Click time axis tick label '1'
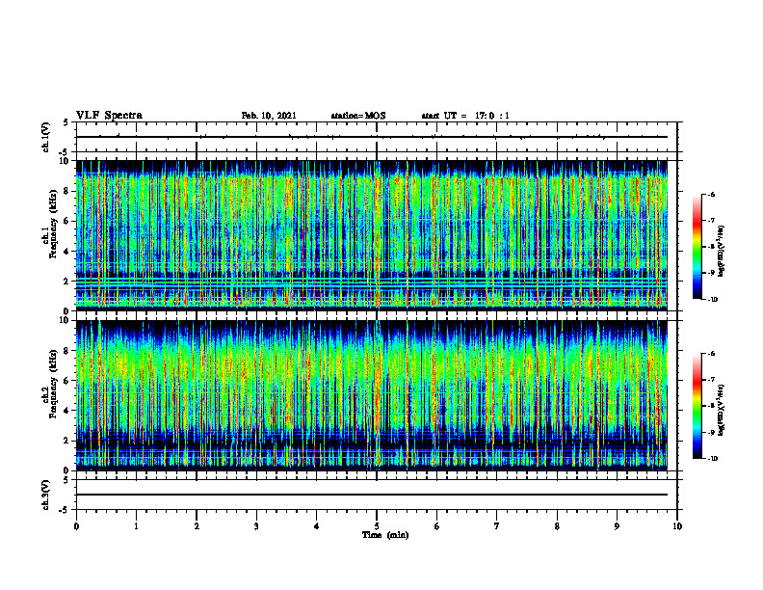Image resolution: width=763 pixels, height=590 pixels. [x=136, y=526]
